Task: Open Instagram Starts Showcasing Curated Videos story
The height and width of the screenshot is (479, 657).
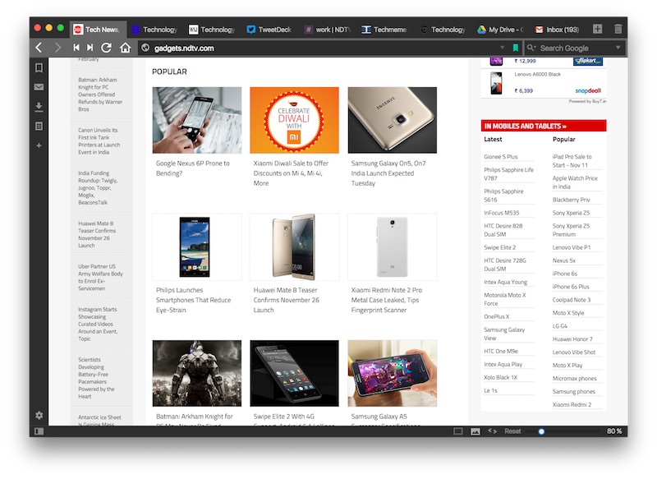Action: coord(98,324)
